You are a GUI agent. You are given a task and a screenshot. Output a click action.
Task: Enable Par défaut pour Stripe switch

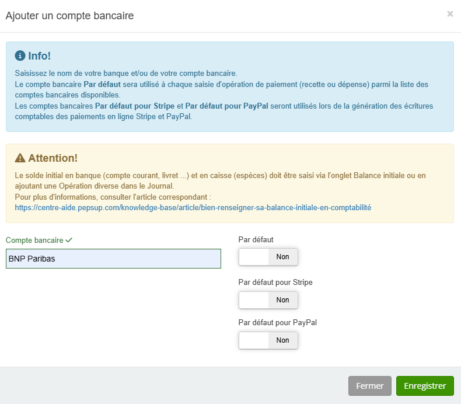pos(268,300)
